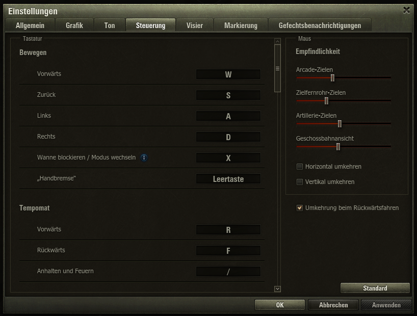Rebind the Handbremse key Leertaste

pyautogui.click(x=228, y=179)
